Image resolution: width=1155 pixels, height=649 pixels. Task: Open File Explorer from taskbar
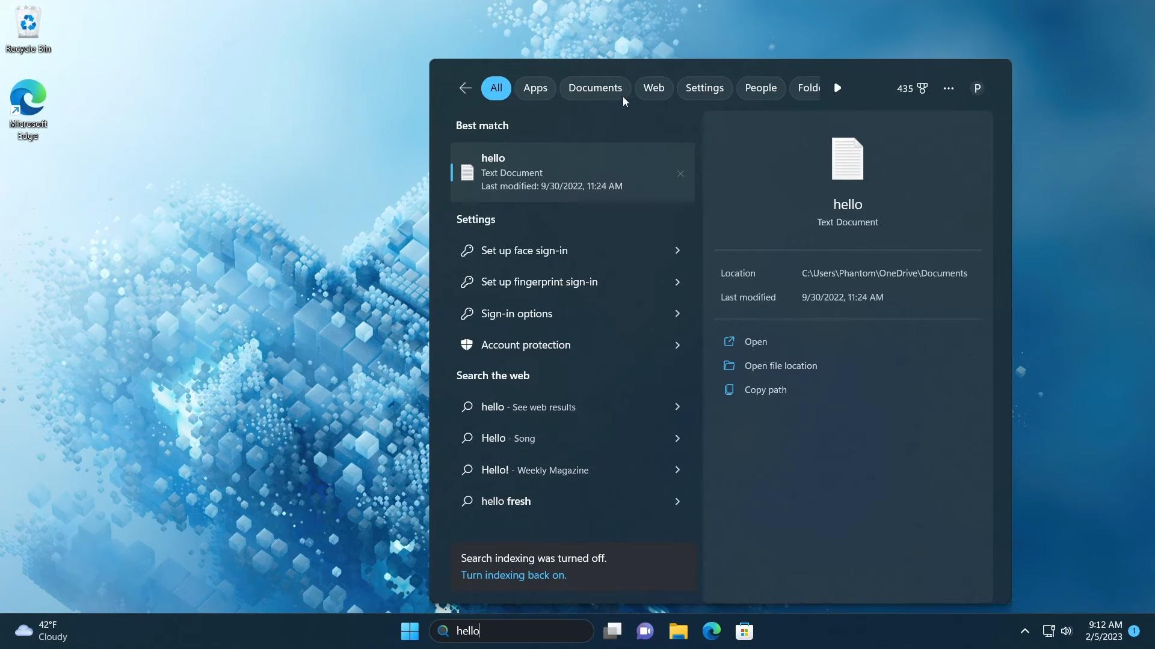pyautogui.click(x=678, y=630)
